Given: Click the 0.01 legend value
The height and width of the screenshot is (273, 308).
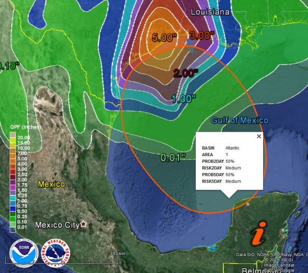Looking at the screenshot, I should (x=22, y=227).
